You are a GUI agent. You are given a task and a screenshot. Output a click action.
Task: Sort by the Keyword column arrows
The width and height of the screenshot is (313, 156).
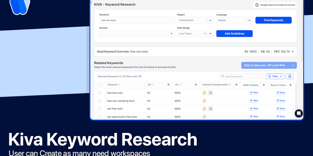(x=119, y=85)
